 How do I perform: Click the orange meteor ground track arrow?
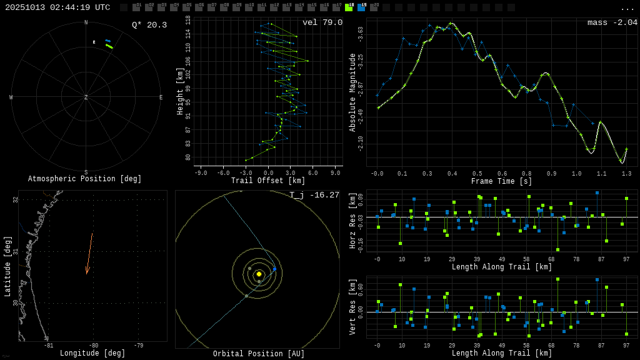(x=89, y=254)
